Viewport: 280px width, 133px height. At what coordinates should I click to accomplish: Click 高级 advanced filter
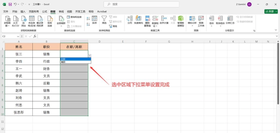click(x=113, y=26)
